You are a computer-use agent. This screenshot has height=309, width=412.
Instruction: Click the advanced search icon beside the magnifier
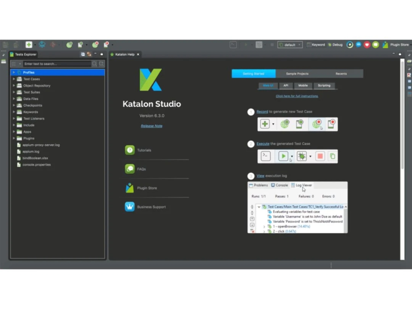[x=102, y=64]
